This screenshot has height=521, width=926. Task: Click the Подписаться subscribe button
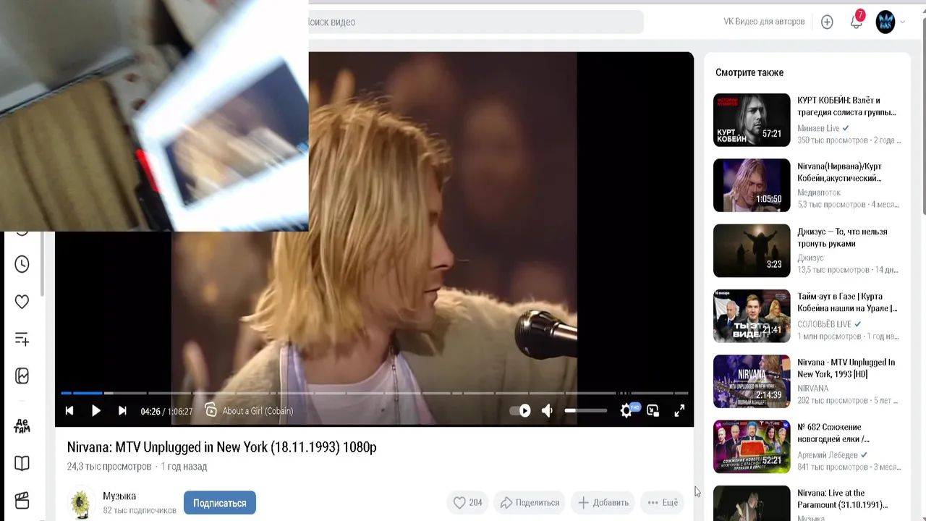220,503
